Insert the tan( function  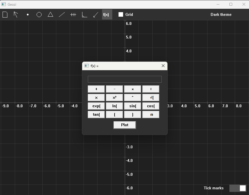(x=96, y=115)
